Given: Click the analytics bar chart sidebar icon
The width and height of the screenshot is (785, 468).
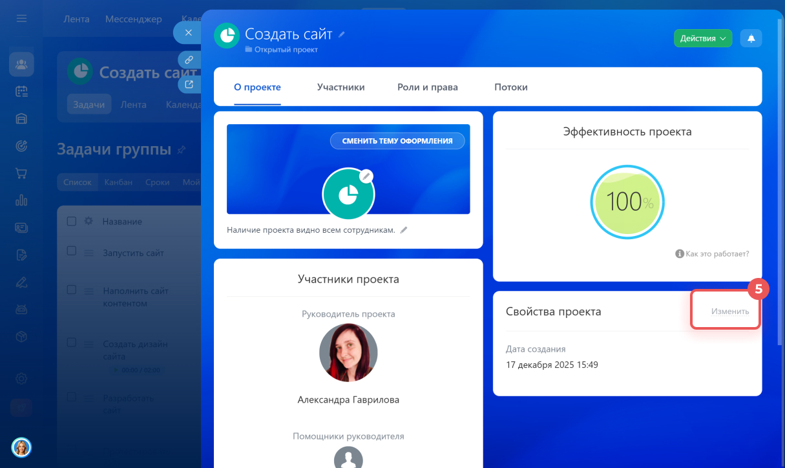Looking at the screenshot, I should click(x=21, y=200).
